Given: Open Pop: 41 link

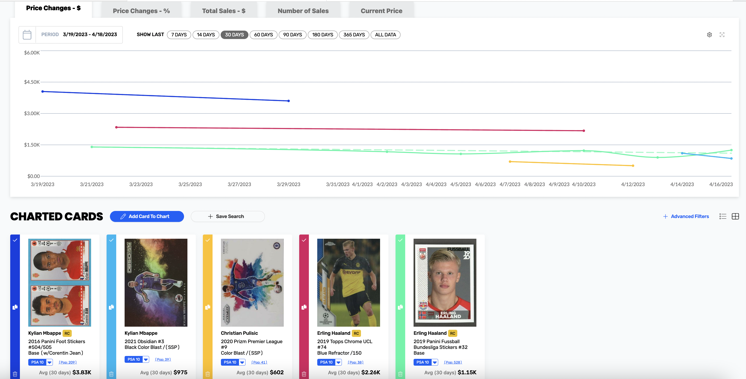Looking at the screenshot, I should [x=259, y=362].
